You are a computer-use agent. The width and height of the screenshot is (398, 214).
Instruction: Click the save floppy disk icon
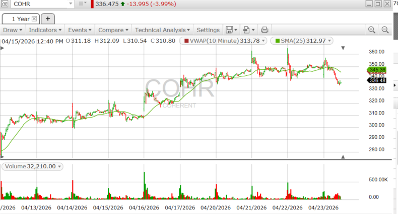click(x=229, y=30)
